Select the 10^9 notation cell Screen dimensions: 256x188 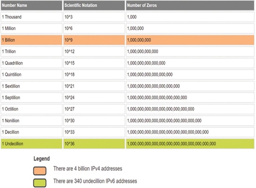pyautogui.click(x=94, y=40)
